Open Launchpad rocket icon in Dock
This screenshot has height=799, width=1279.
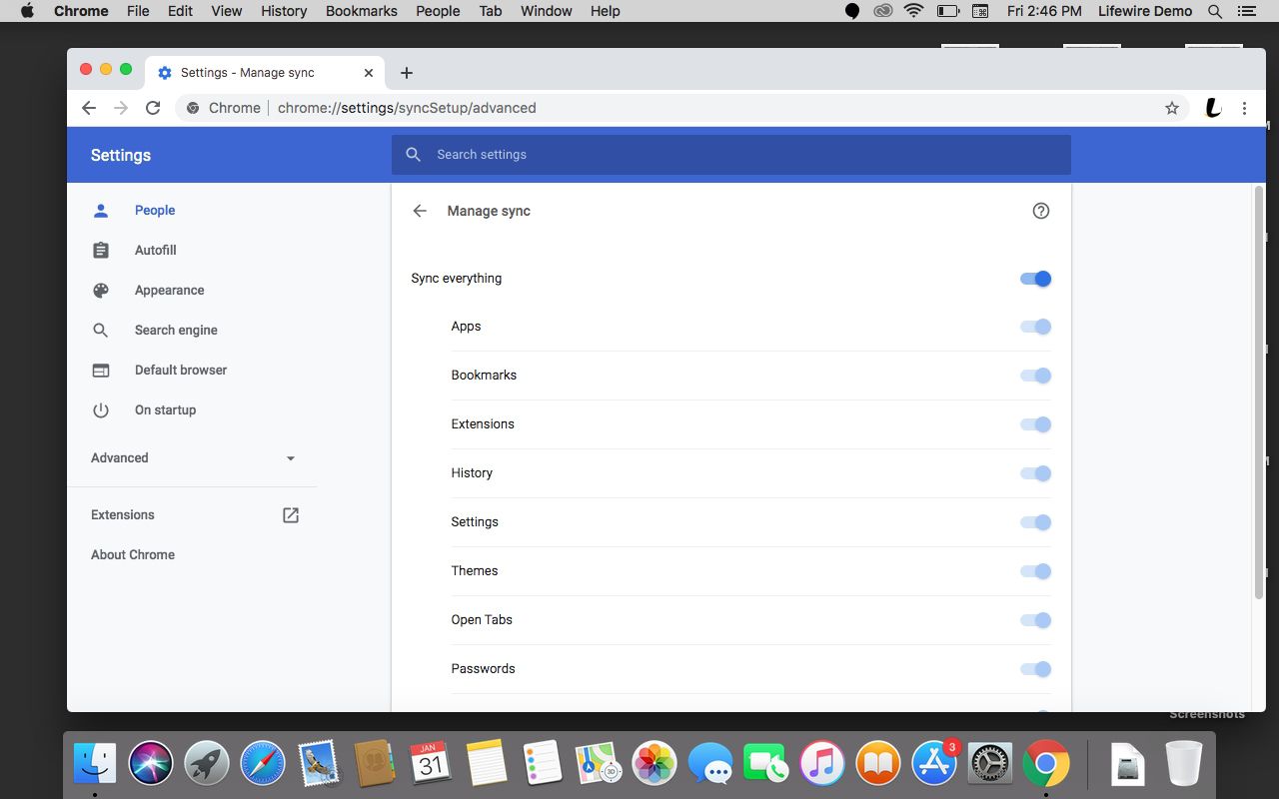point(207,764)
